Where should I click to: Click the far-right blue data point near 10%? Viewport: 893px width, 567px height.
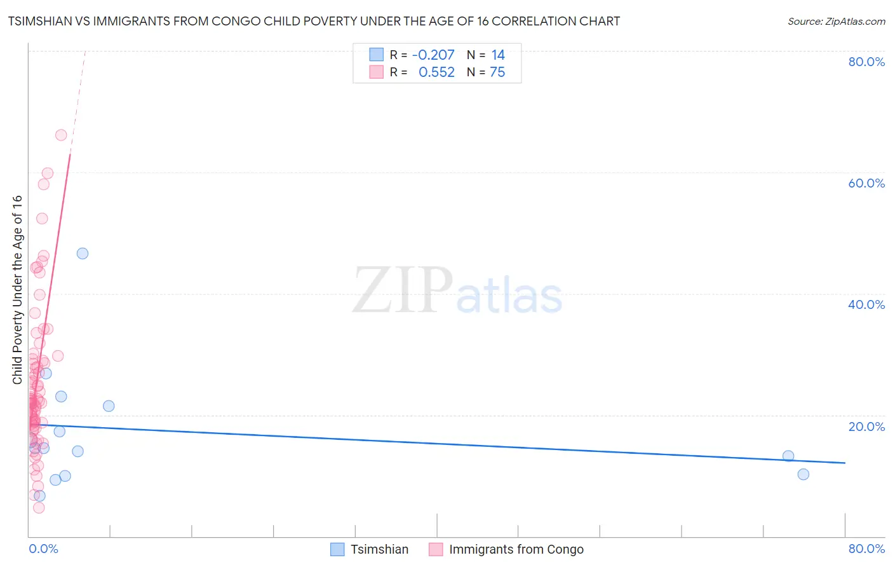(803, 474)
